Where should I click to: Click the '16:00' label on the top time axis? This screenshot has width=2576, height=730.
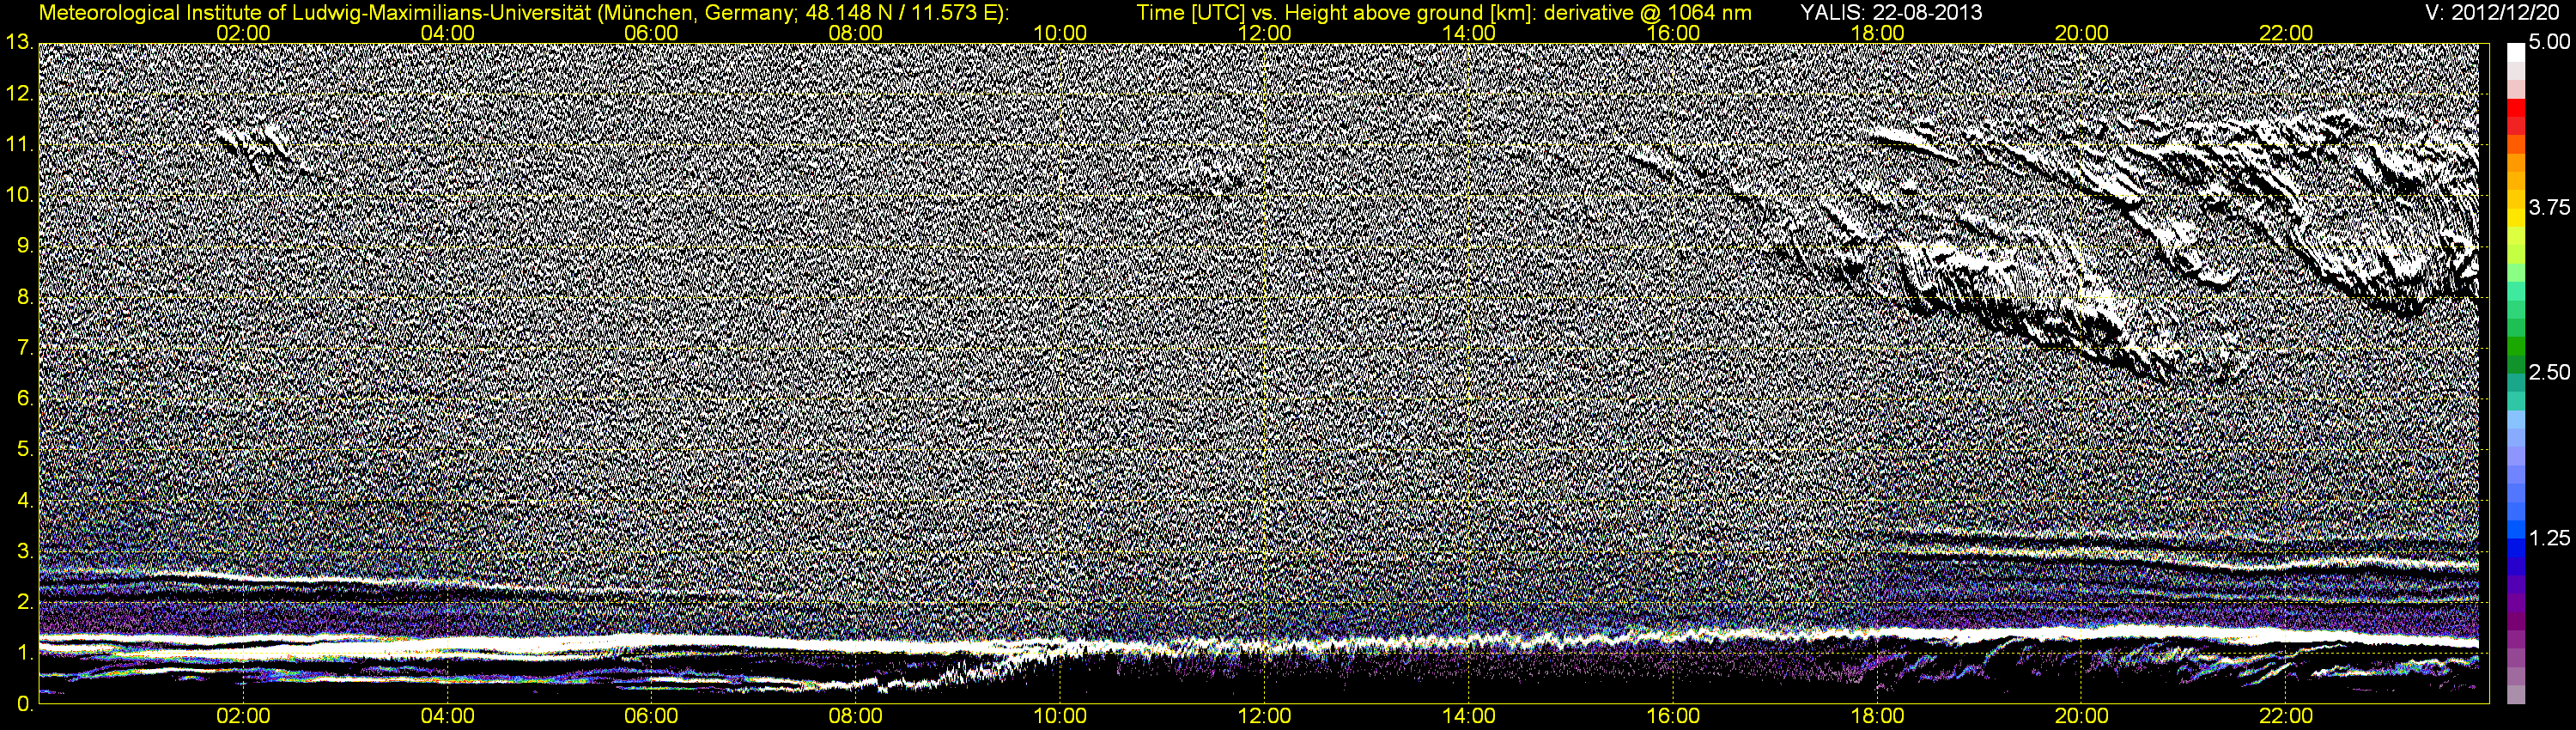pos(1673,33)
